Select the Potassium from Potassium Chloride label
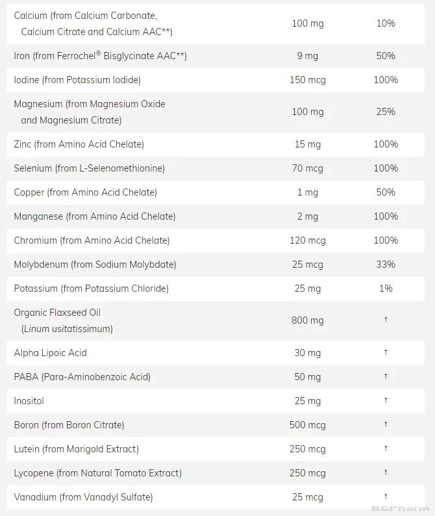The width and height of the screenshot is (435, 516). pyautogui.click(x=91, y=289)
